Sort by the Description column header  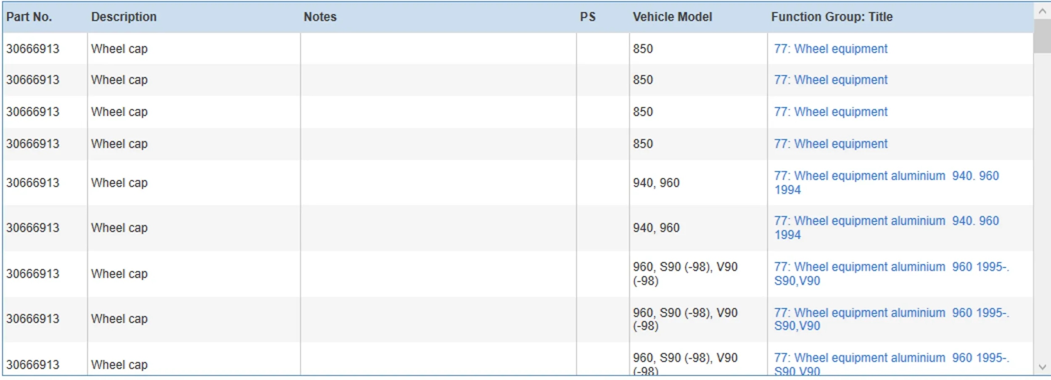[124, 17]
